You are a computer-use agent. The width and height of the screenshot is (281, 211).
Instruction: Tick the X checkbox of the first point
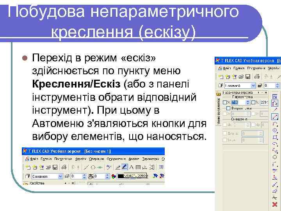coord(224,102)
